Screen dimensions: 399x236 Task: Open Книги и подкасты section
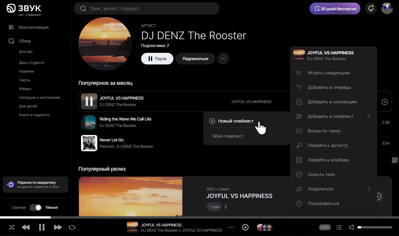click(x=35, y=115)
